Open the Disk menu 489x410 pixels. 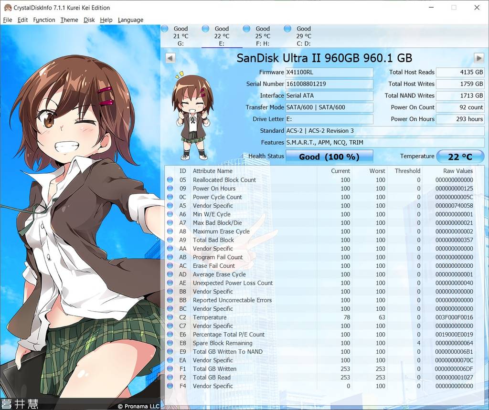pos(89,20)
